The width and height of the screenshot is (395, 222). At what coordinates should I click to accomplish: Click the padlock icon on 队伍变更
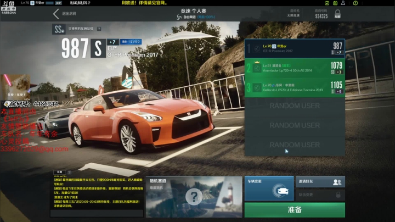tap(338, 195)
